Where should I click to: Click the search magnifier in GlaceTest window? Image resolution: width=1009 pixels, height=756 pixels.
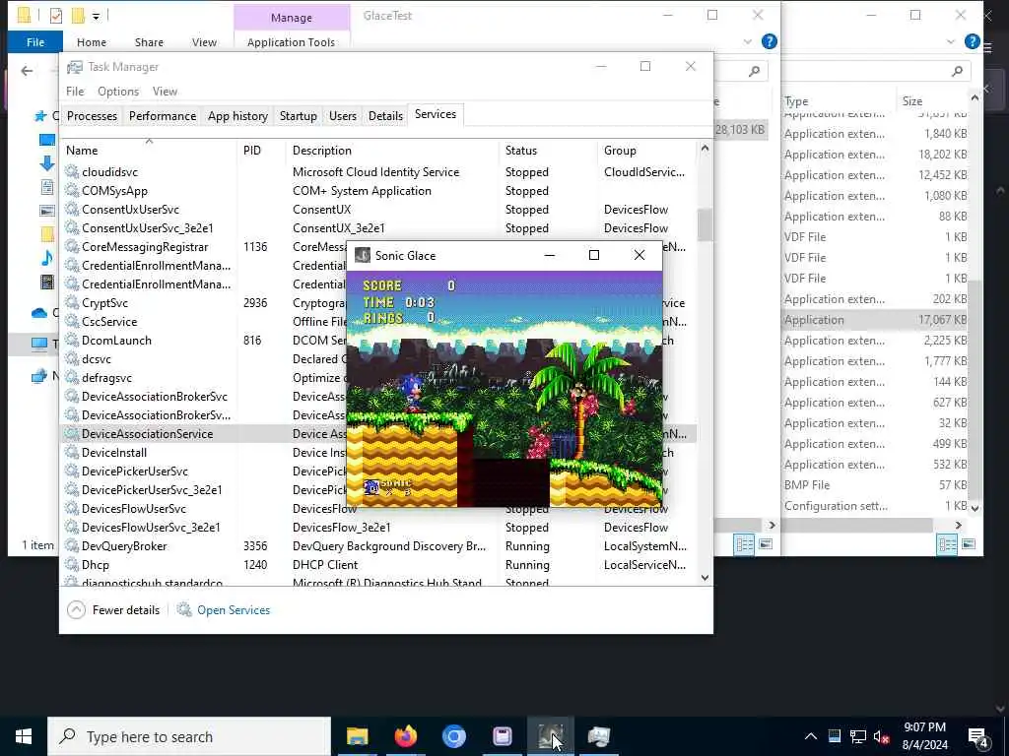click(754, 71)
